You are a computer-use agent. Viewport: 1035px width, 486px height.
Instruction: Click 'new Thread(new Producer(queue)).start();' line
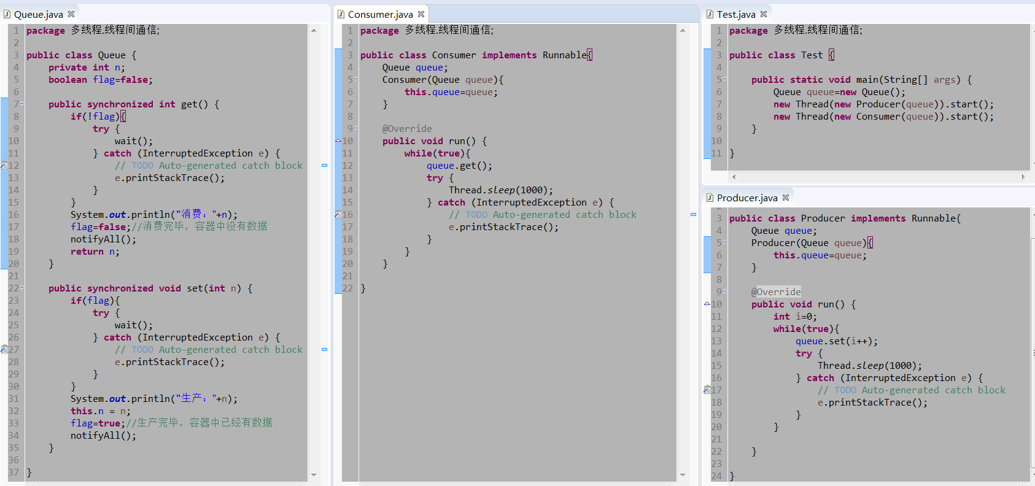click(x=883, y=104)
